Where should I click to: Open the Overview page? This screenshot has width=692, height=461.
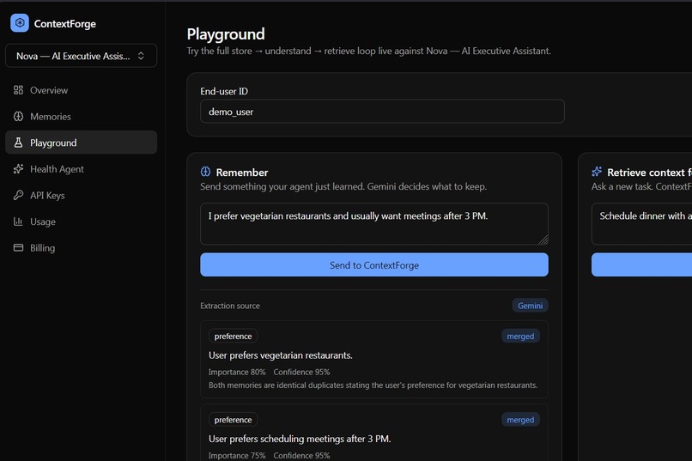point(82,90)
